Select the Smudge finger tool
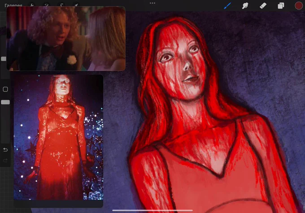 [x=245, y=6]
